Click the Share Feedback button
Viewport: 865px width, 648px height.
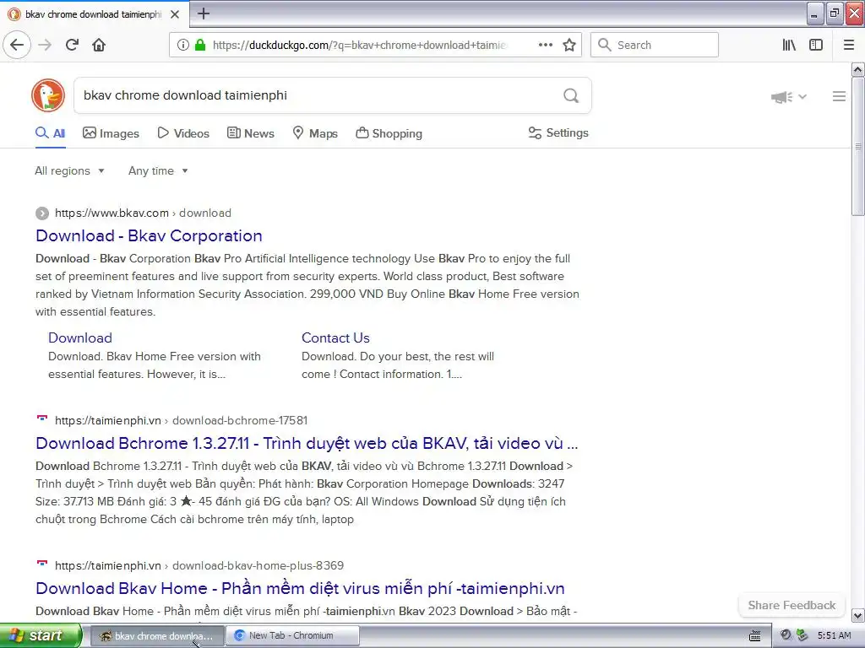click(792, 606)
